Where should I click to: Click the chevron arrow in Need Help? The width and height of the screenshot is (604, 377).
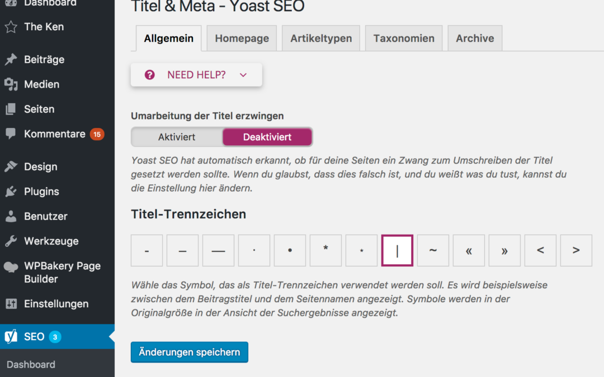click(243, 75)
